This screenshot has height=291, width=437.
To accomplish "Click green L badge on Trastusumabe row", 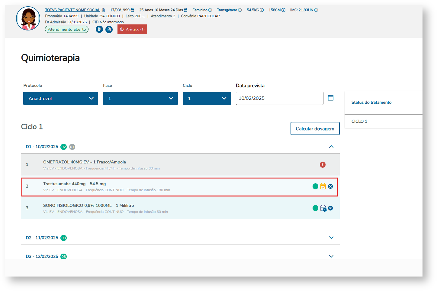I will pyautogui.click(x=315, y=186).
